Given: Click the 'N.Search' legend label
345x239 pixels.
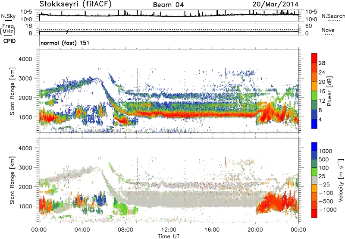Looking at the screenshot, I should (333, 16).
